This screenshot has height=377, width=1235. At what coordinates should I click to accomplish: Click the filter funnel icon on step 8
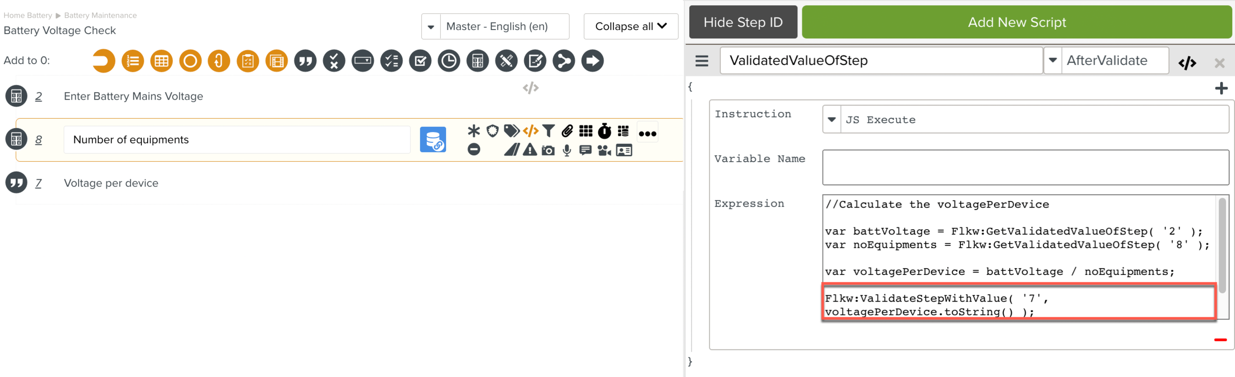click(548, 131)
